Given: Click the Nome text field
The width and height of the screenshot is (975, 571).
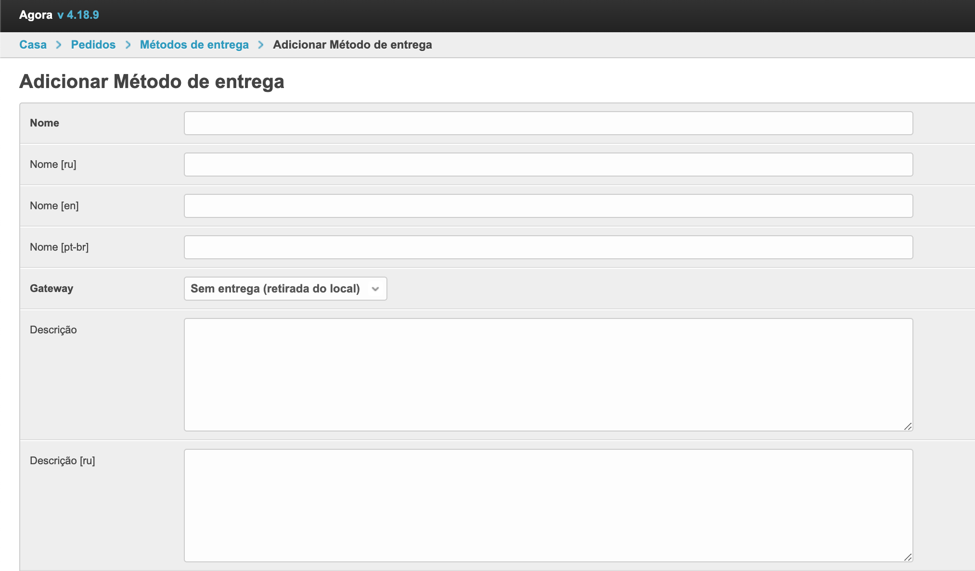Looking at the screenshot, I should tap(548, 123).
